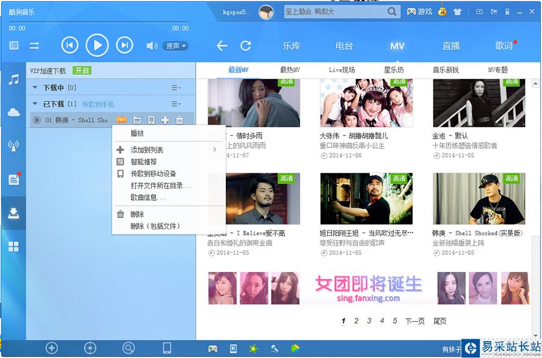Open 金池 默认 MV thumbnail

pyautogui.click(x=479, y=103)
